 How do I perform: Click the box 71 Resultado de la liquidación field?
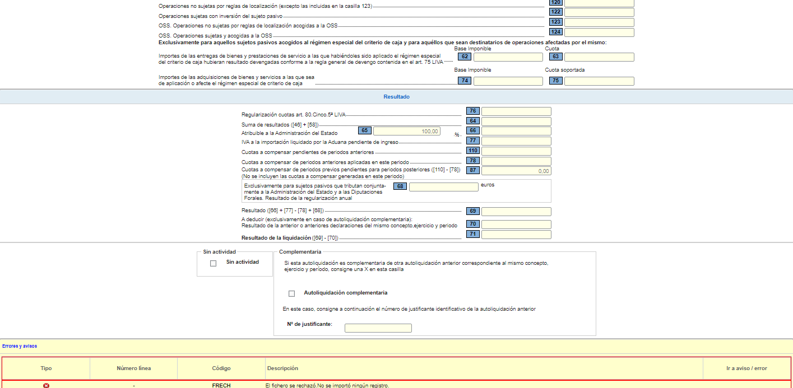516,235
